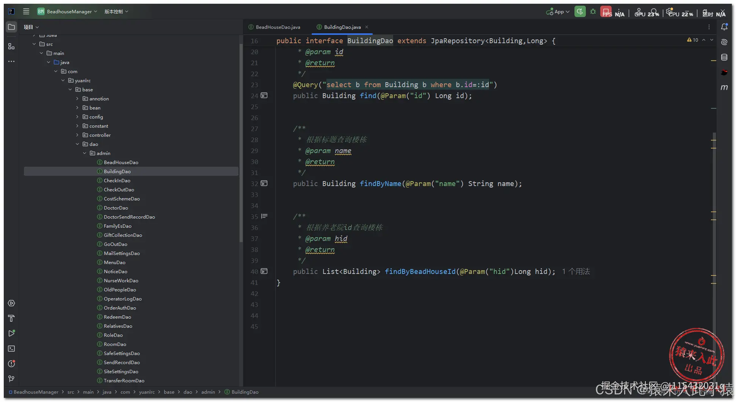Close the BuildingDao.java tab
736x402 pixels.
tap(367, 27)
